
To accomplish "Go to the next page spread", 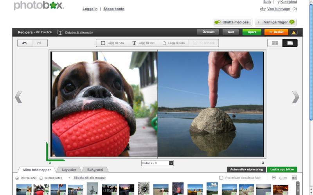I will pyautogui.click(x=295, y=97).
